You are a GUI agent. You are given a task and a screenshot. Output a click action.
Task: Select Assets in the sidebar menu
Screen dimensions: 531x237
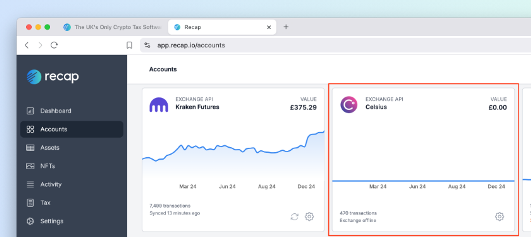click(50, 148)
